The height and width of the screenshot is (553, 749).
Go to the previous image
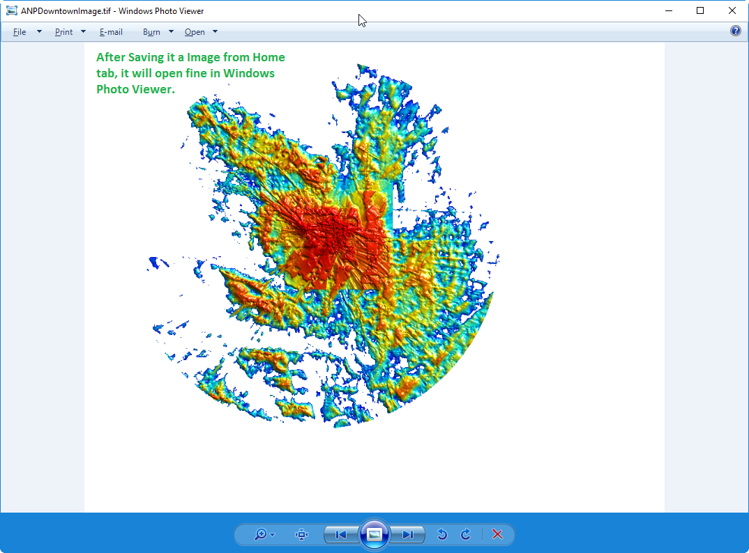pyautogui.click(x=340, y=534)
